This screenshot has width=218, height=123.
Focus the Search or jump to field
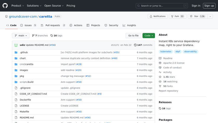(162, 6)
